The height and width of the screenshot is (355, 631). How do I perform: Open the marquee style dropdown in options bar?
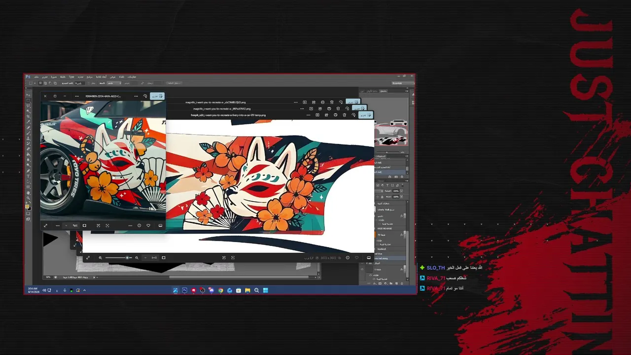pyautogui.click(x=113, y=83)
